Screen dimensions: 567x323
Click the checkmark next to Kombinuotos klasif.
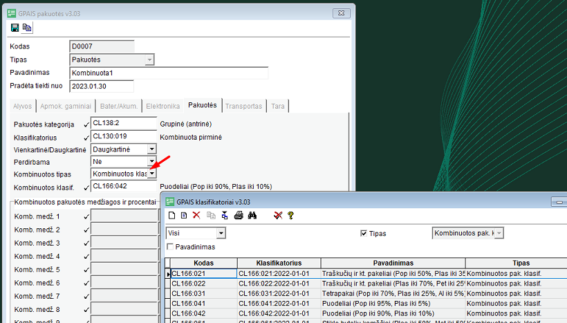tap(86, 187)
